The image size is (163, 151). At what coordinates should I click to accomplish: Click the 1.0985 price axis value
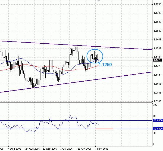[x=157, y=93]
